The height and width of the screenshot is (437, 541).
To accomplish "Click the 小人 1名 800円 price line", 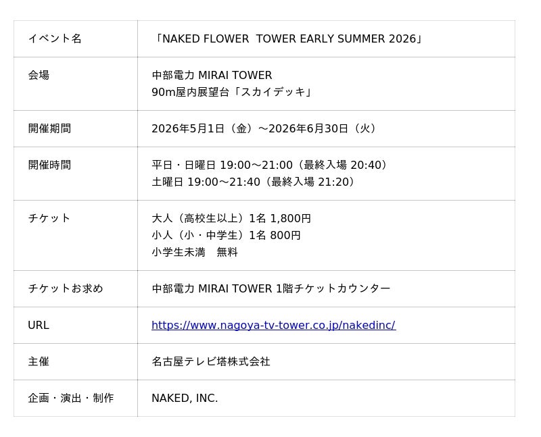I will [x=226, y=235].
